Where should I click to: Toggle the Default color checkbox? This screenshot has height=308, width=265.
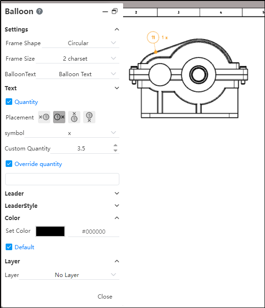pos(9,247)
